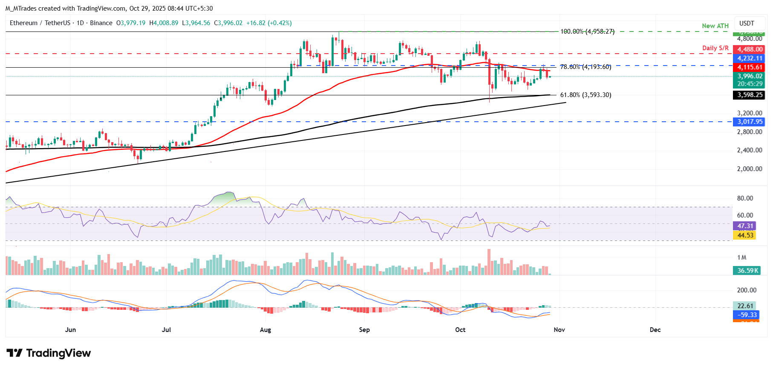The height and width of the screenshot is (369, 773).
Task: Click the blue 3,017.95 support level tag
Action: click(750, 122)
